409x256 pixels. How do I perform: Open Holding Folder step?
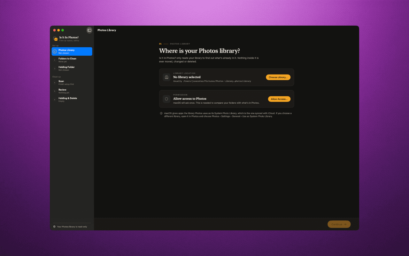pyautogui.click(x=72, y=68)
